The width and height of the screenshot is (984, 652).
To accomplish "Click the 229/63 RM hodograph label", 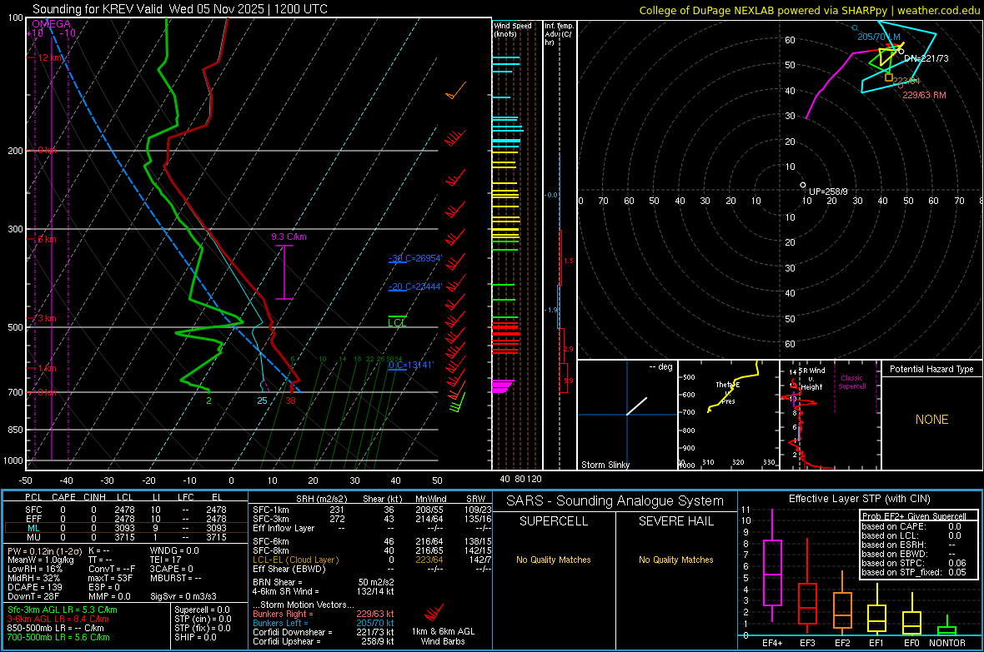I will (925, 95).
